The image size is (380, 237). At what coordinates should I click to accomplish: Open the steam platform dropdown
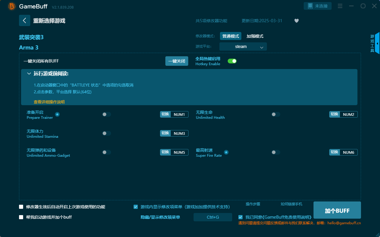tap(243, 47)
